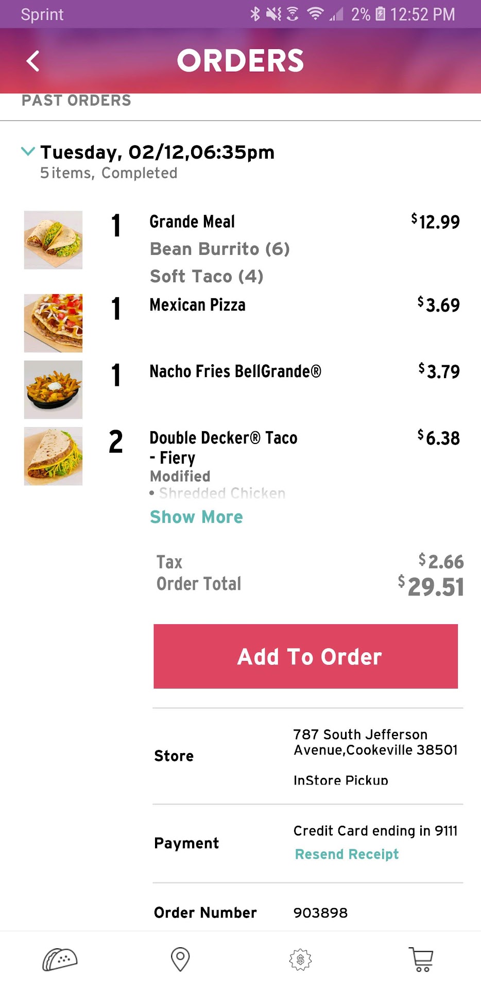Viewport: 481px width, 989px height.
Task: Tap the Mexican Pizza item name
Action: 197,305
